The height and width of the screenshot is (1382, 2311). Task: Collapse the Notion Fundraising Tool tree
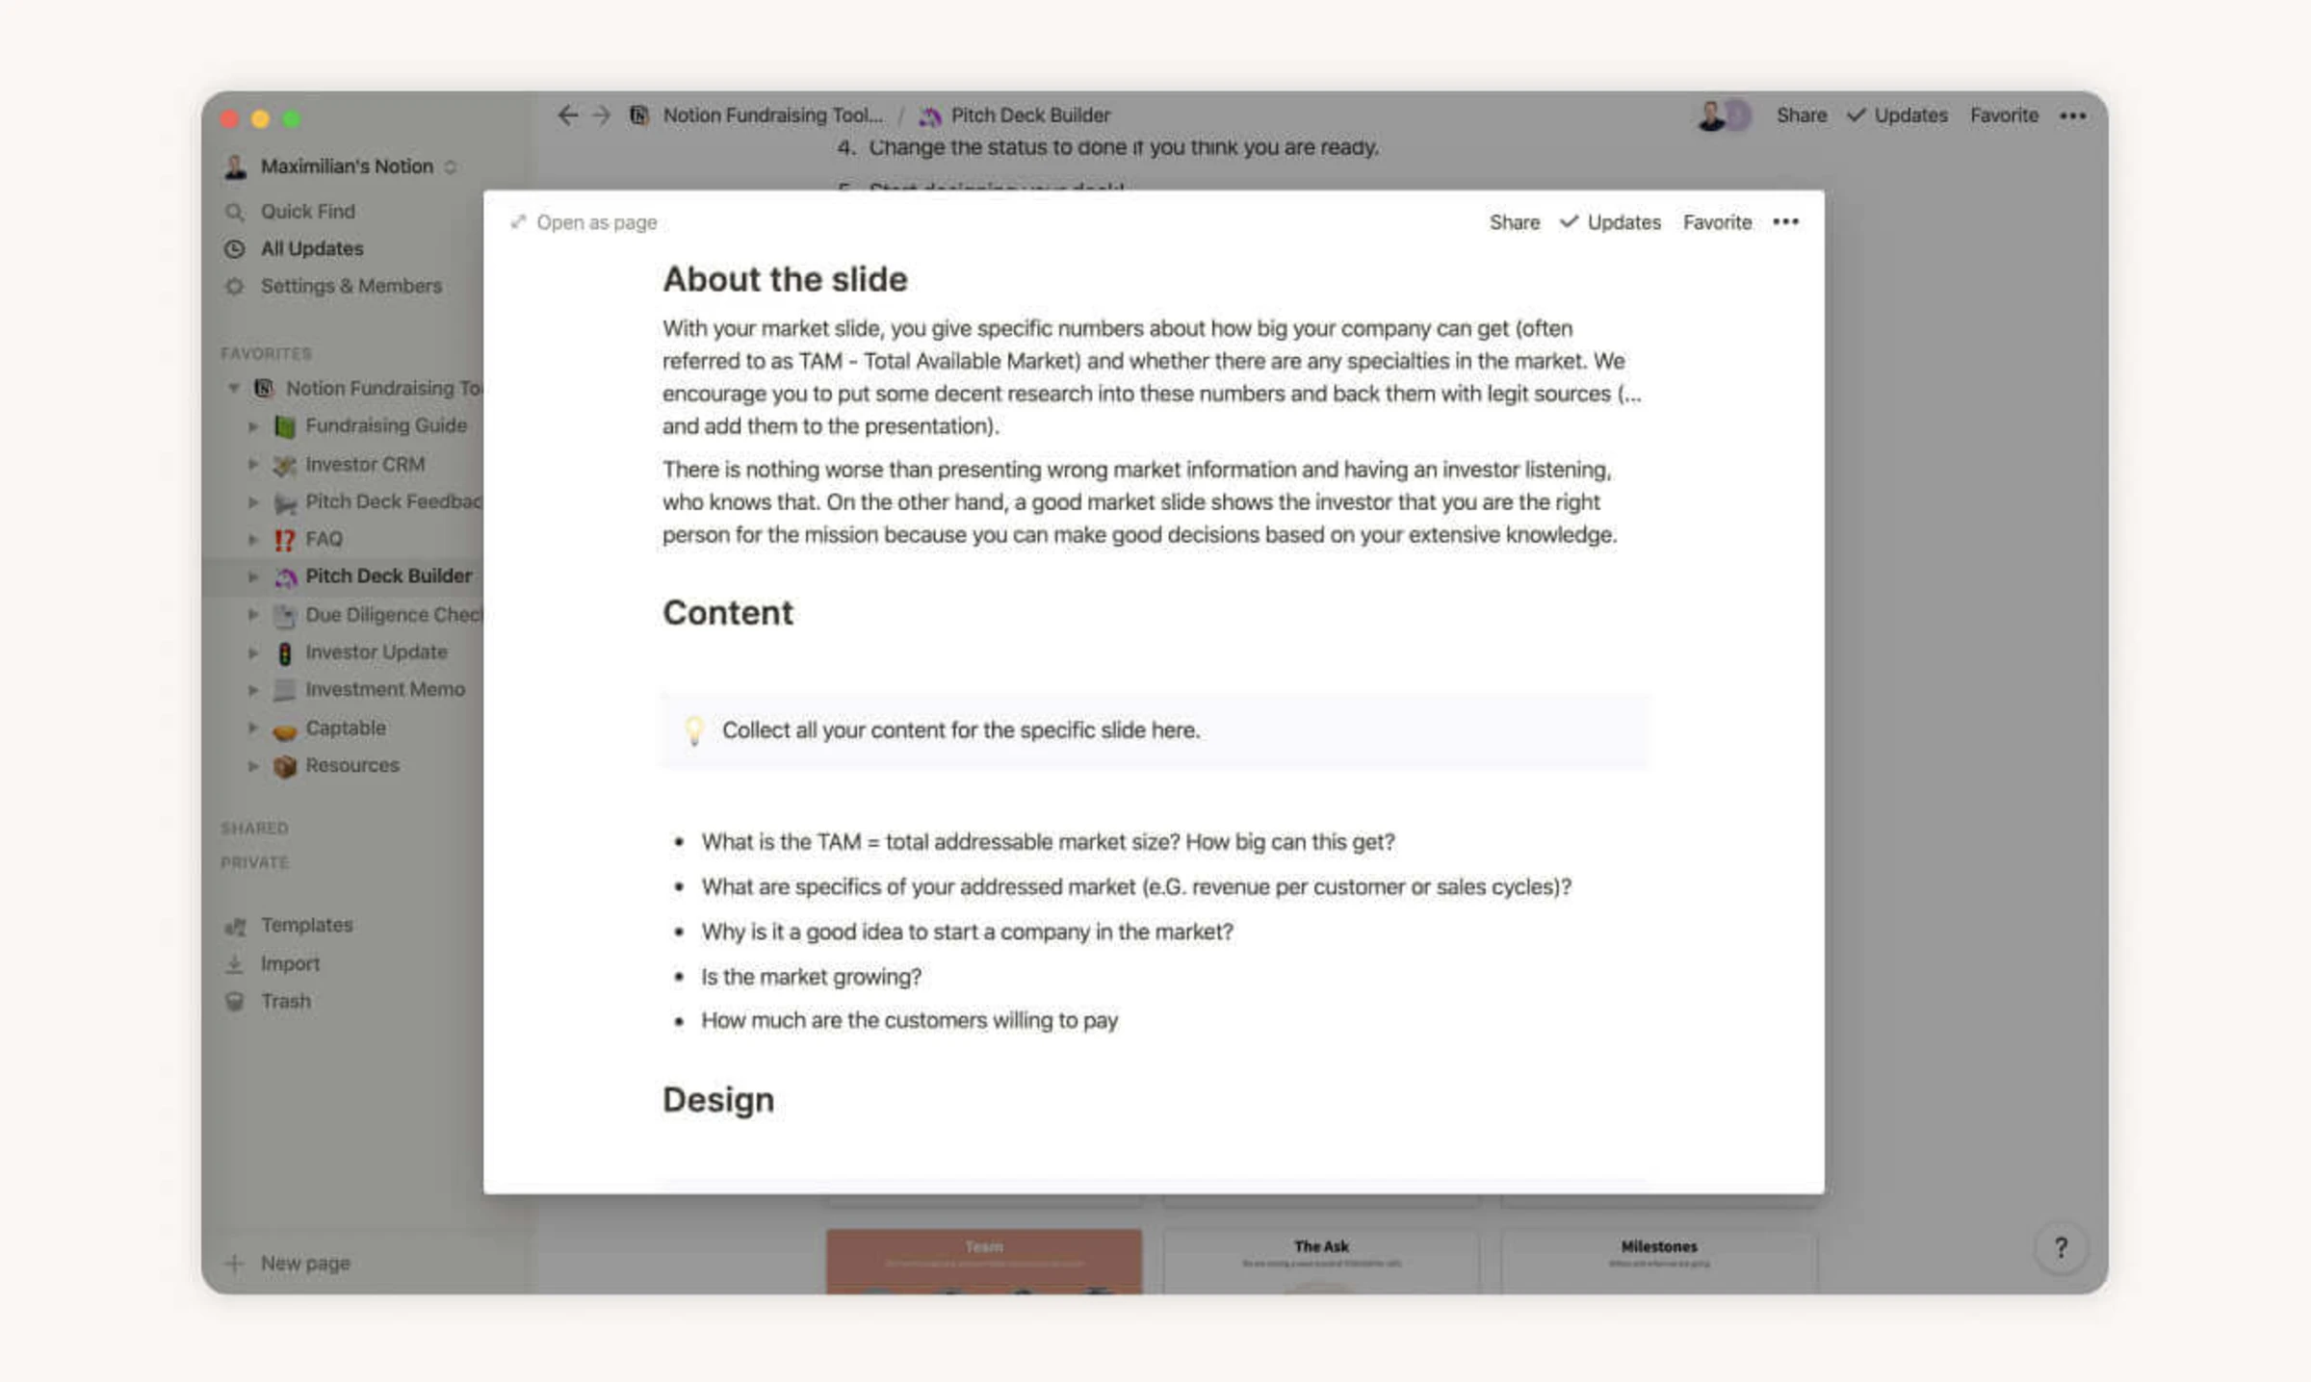233,388
